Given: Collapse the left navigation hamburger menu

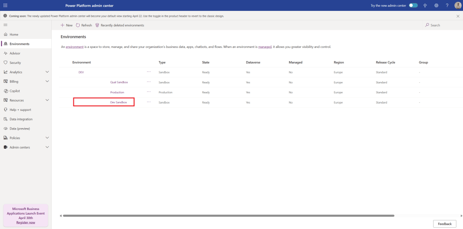Looking at the screenshot, I should pyautogui.click(x=5, y=24).
